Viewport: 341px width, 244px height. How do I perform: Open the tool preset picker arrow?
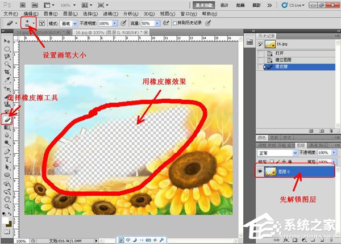16,23
